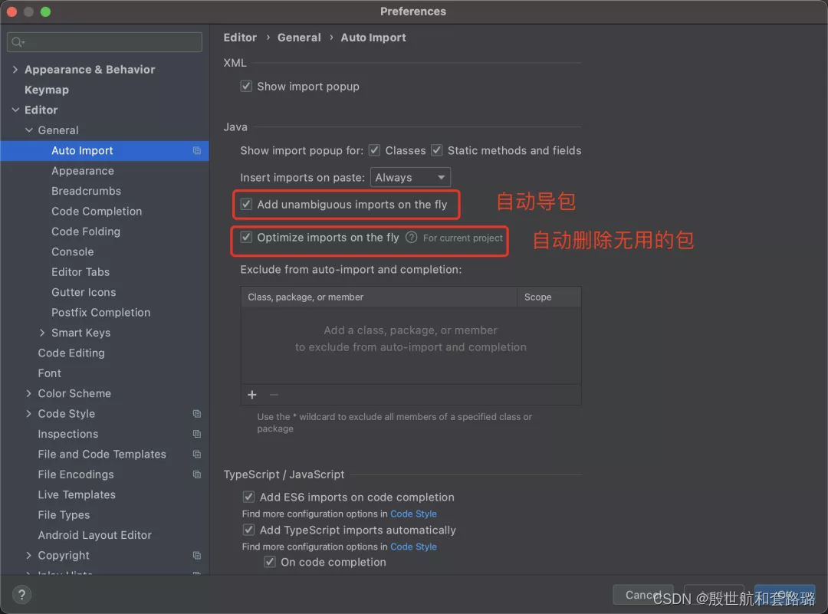Toggle Add ES6 imports on code completion
Viewport: 828px width, 614px height.
(x=248, y=497)
